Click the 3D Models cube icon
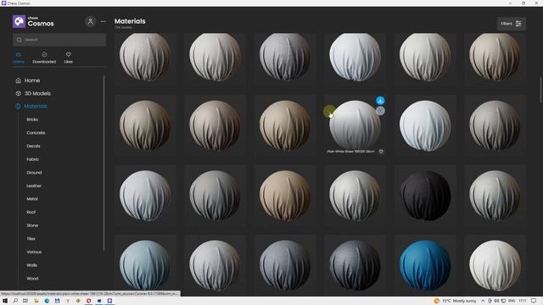 tap(19, 93)
